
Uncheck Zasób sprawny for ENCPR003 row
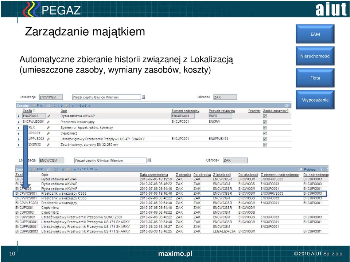(x=265, y=116)
